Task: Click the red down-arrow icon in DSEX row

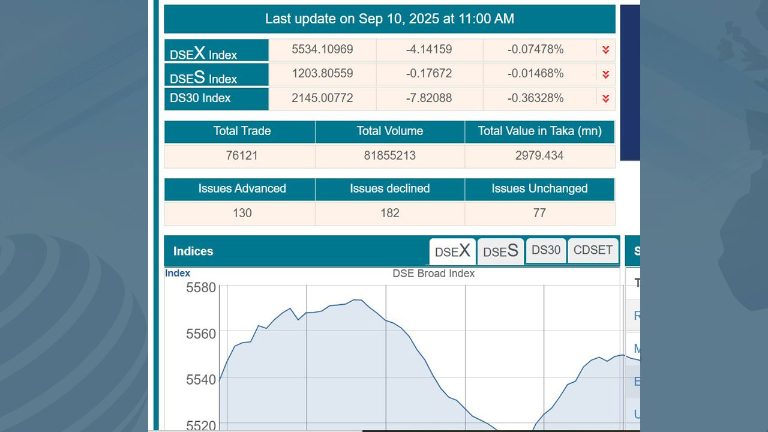Action: click(x=605, y=50)
